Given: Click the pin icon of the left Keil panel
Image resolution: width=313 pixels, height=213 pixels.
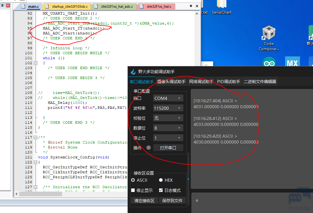Looking at the screenshot, I should [2, 6].
